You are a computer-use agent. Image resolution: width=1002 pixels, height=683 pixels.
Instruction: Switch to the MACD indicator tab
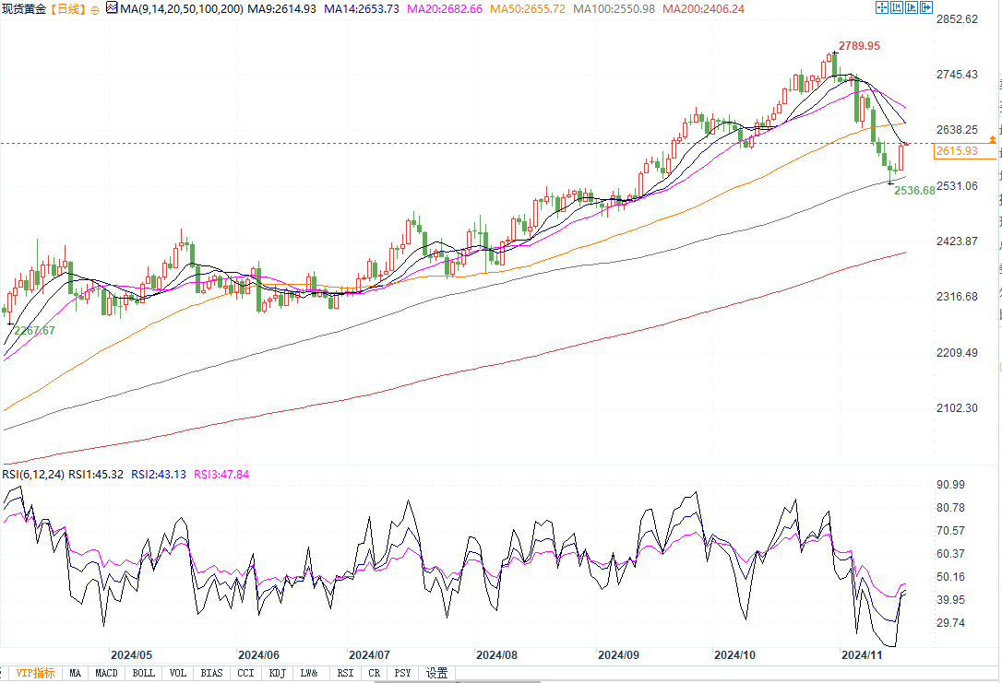(x=106, y=674)
